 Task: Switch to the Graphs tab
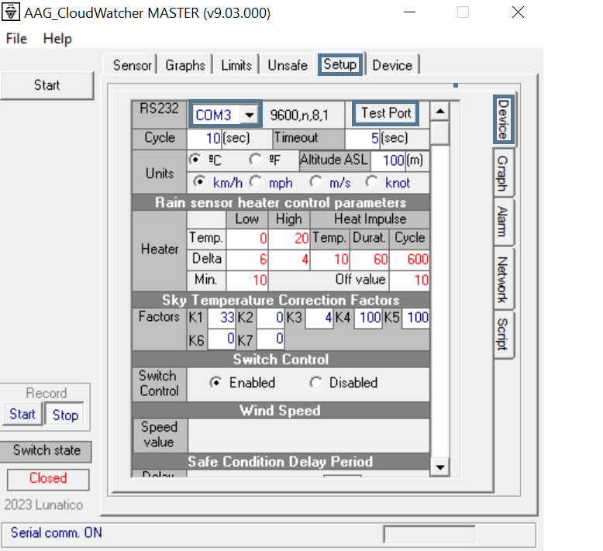click(185, 65)
